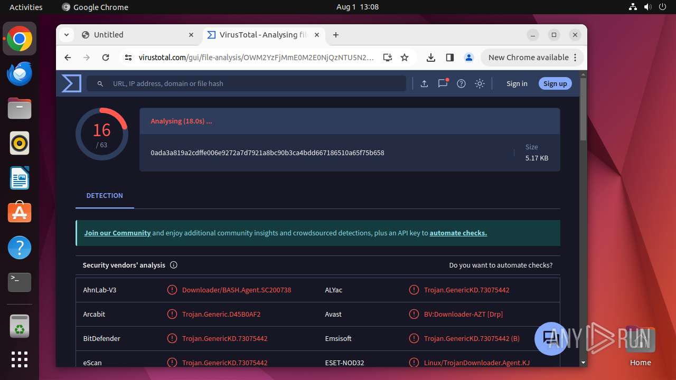Screen dimensions: 676x380
Task: Open the chat support bubble icon
Action: tap(551, 338)
